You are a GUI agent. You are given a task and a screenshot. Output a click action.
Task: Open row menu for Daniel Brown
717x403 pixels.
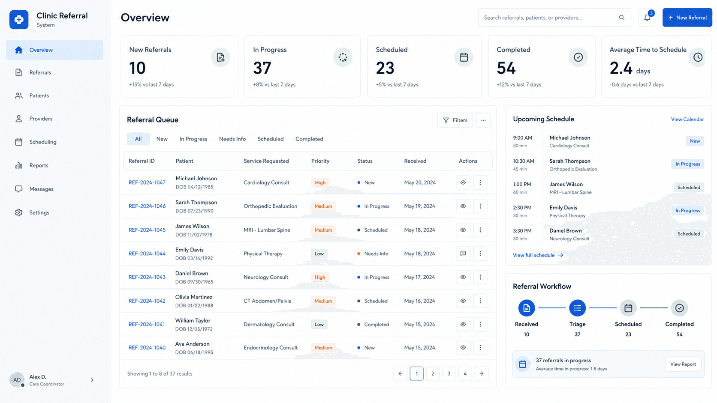(480, 277)
